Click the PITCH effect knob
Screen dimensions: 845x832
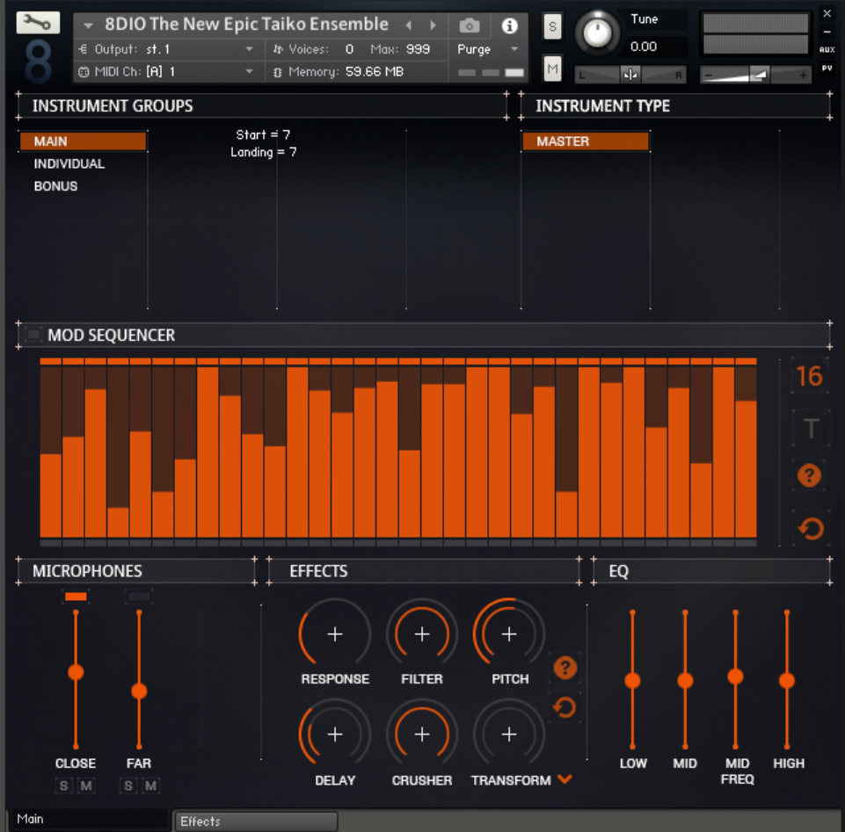coord(509,633)
